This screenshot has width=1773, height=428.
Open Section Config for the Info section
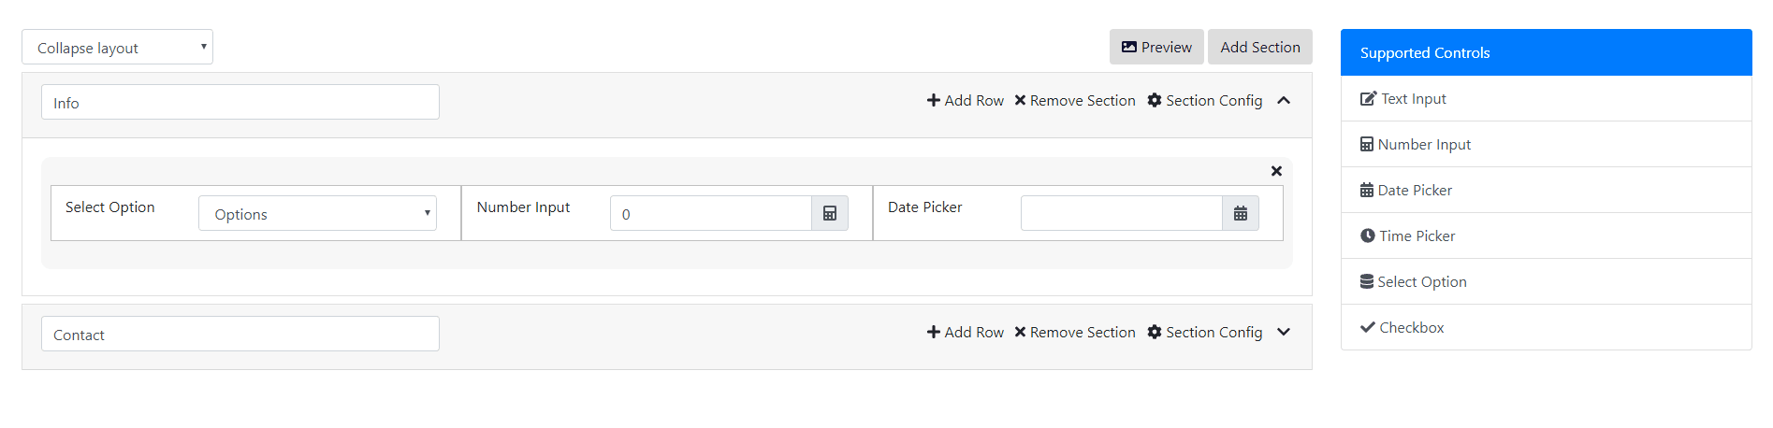point(1205,101)
